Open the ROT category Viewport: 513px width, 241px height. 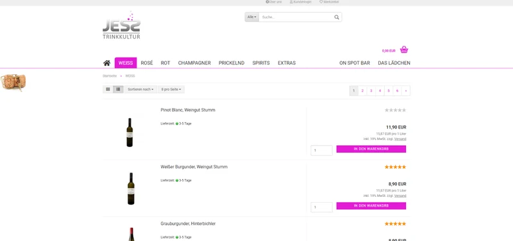tap(165, 63)
